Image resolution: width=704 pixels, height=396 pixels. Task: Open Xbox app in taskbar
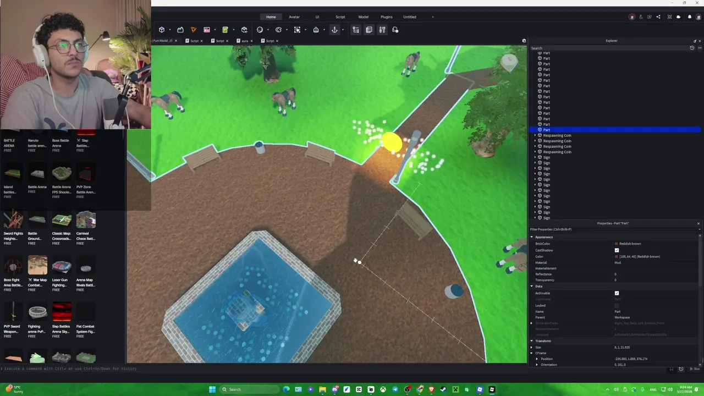tap(383, 389)
